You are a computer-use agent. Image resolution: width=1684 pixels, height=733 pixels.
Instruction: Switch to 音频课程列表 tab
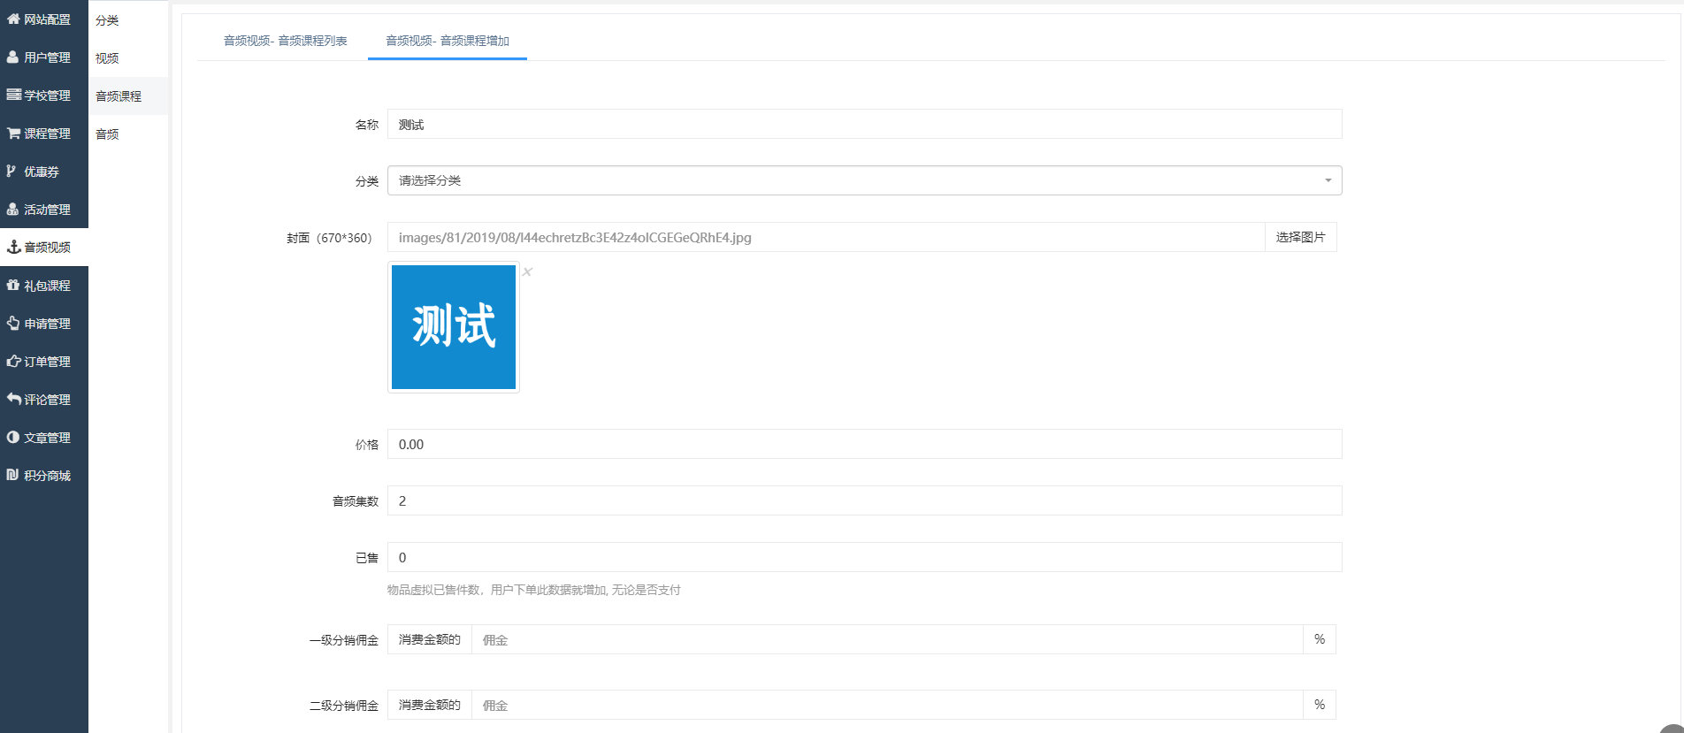[x=285, y=41]
